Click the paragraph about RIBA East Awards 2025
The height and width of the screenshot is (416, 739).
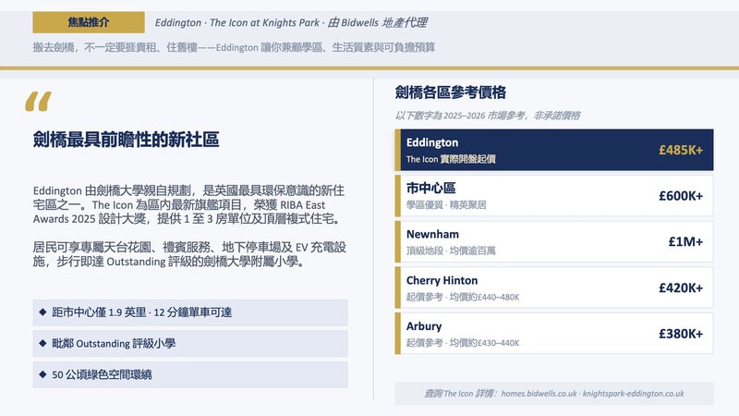click(188, 204)
